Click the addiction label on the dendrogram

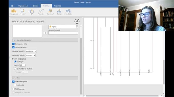101,72
